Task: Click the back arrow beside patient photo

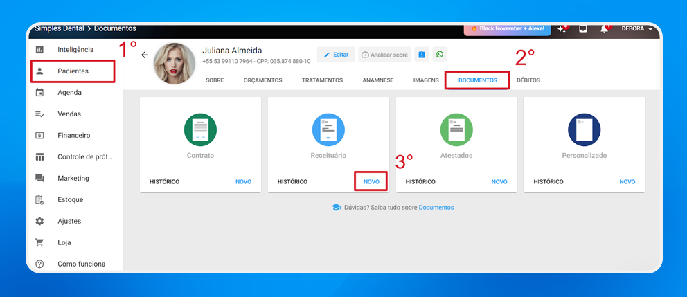Action: 144,55
